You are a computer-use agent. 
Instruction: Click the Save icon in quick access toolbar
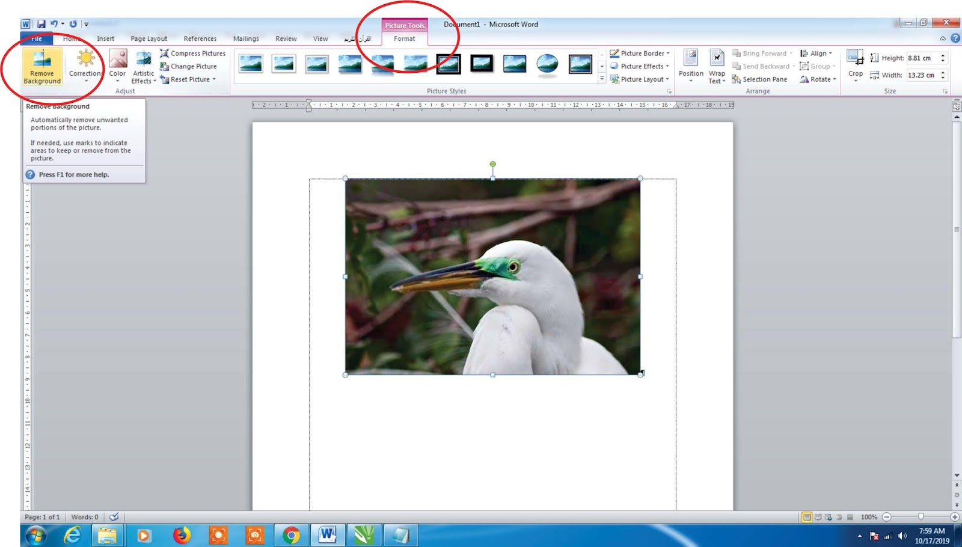coord(41,24)
